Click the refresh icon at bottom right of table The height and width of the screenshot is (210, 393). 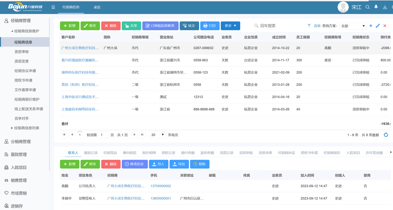point(386,134)
